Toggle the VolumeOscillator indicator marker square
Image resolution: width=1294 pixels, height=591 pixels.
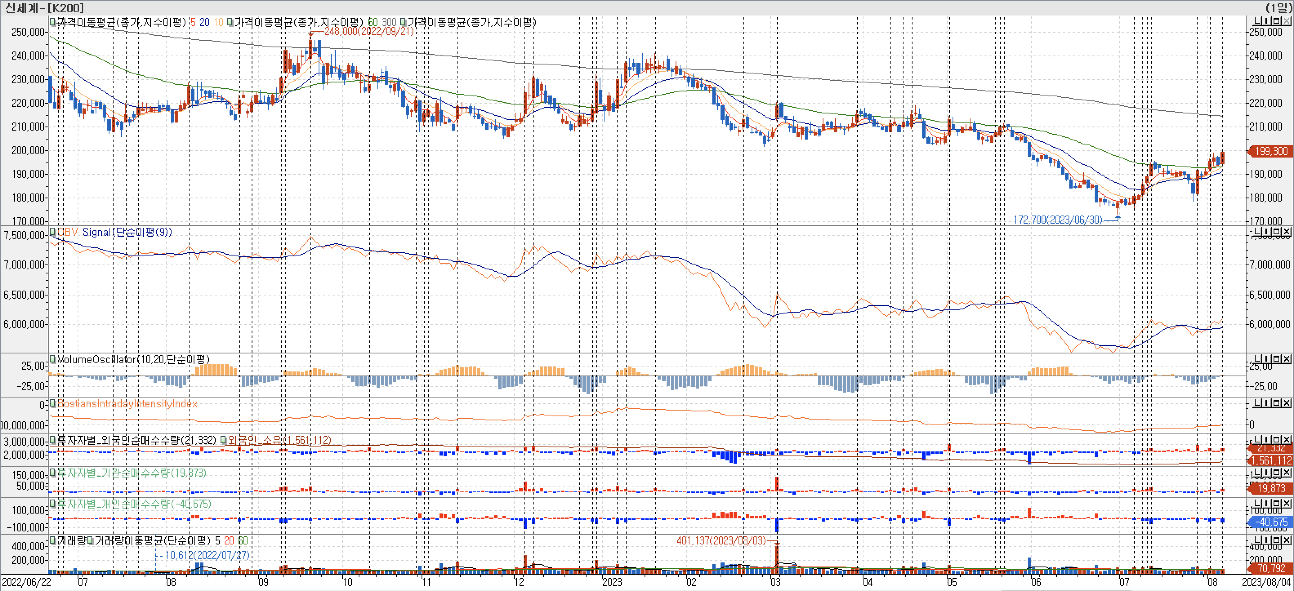click(x=52, y=359)
